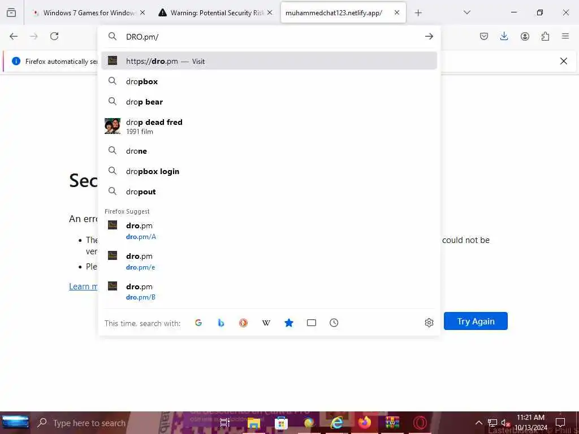
Task: Search this time with DuckDuckGo
Action: 243,323
